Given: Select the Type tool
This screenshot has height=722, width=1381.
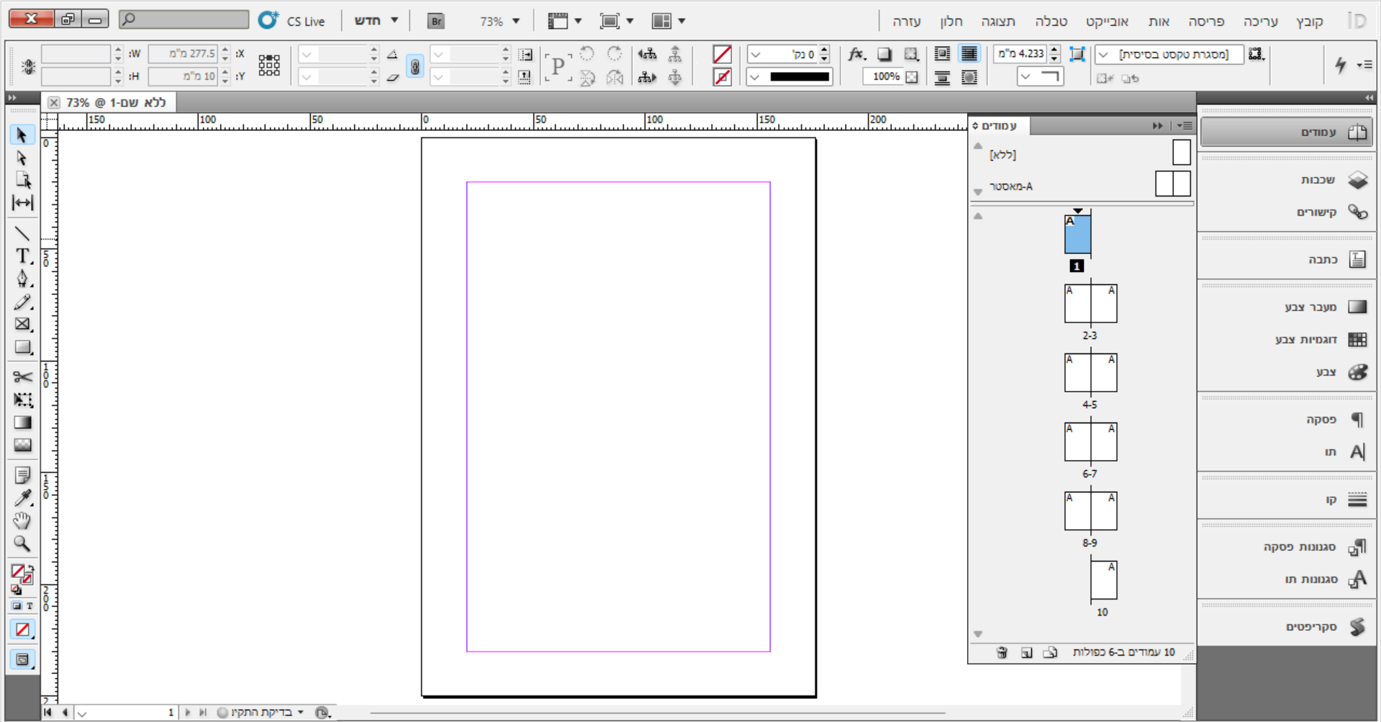Looking at the screenshot, I should click(x=22, y=256).
